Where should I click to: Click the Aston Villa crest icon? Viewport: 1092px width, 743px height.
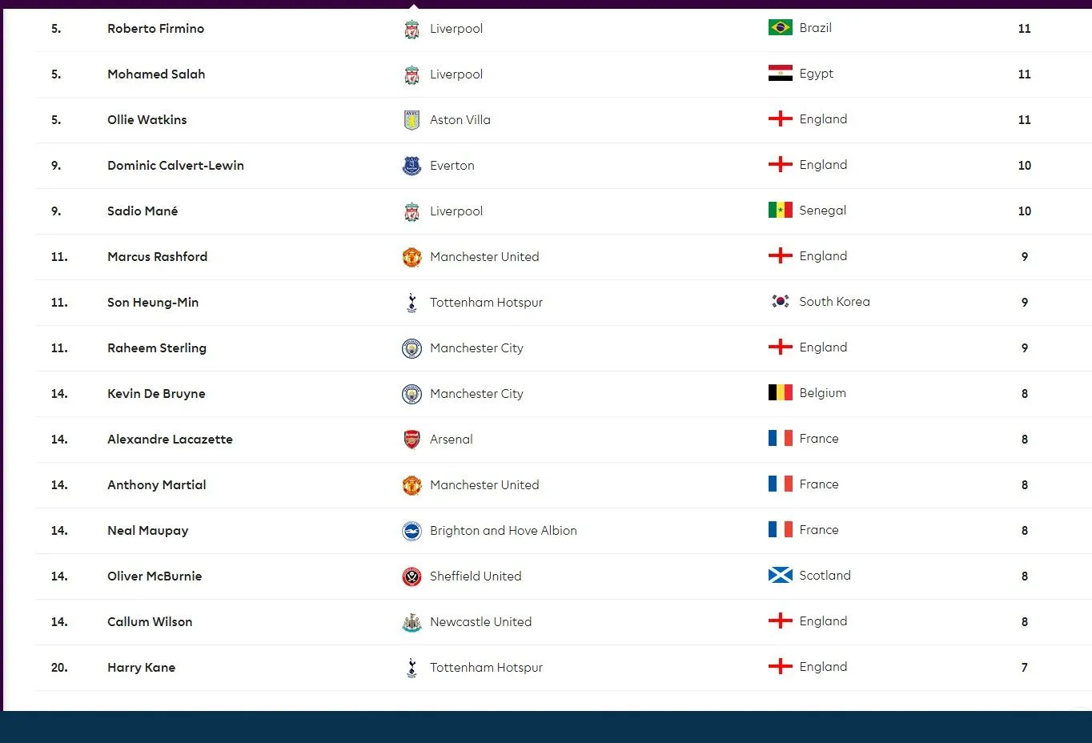(412, 120)
